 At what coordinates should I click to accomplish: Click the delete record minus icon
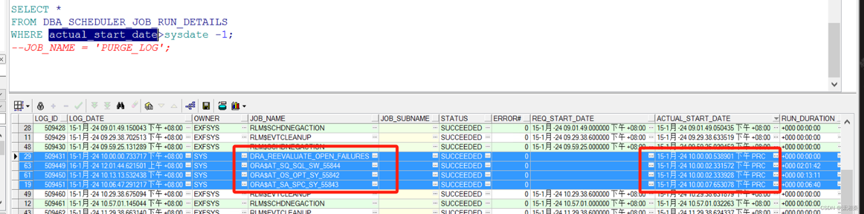[66, 106]
